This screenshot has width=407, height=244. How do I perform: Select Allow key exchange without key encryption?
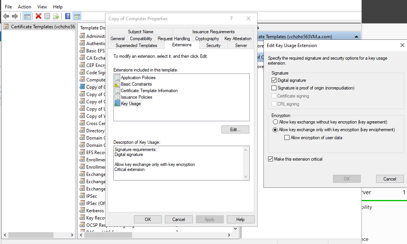pos(276,122)
